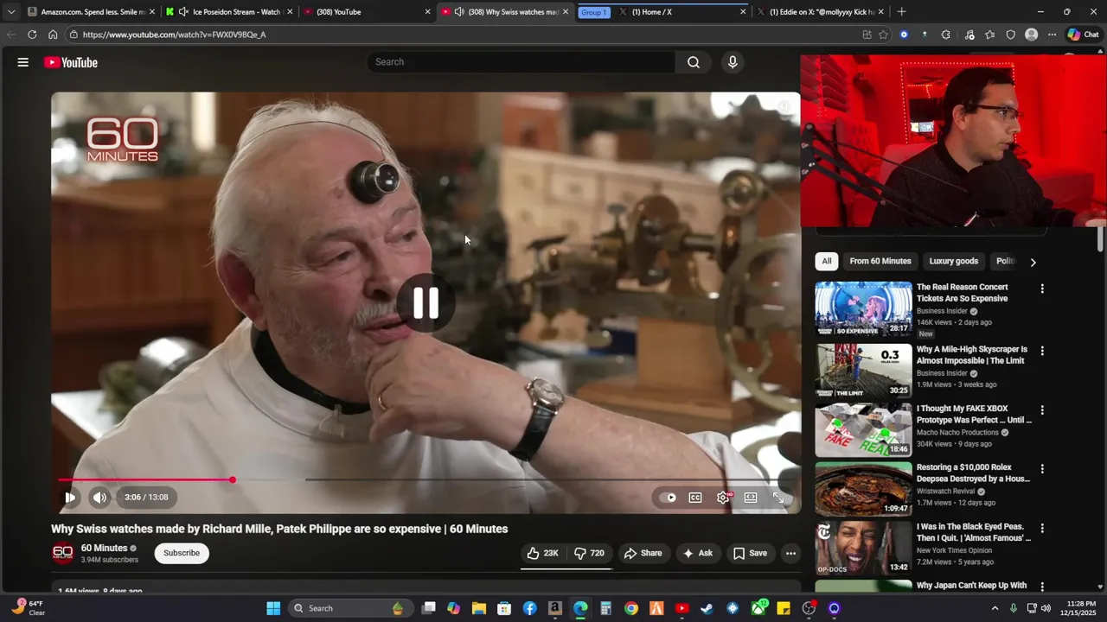This screenshot has width=1107, height=622.
Task: Click the play/pause button in player controls
Action: click(x=70, y=497)
